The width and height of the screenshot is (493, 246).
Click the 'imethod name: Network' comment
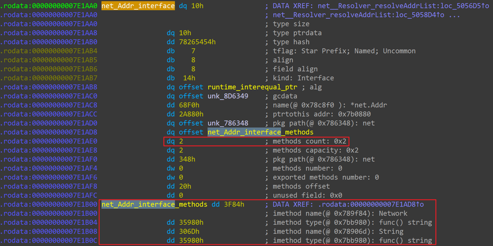[340, 213]
